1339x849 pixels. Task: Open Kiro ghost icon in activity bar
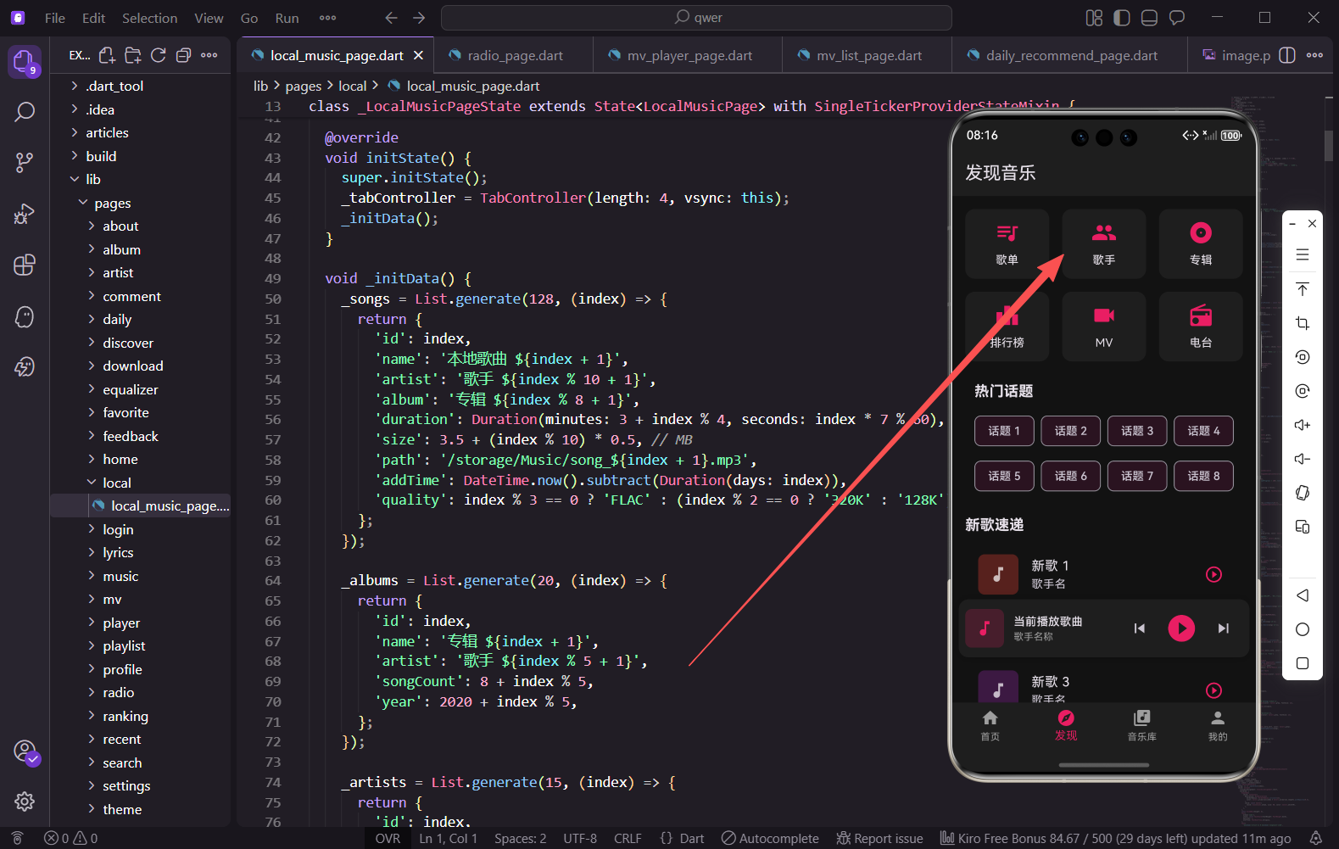coord(25,316)
